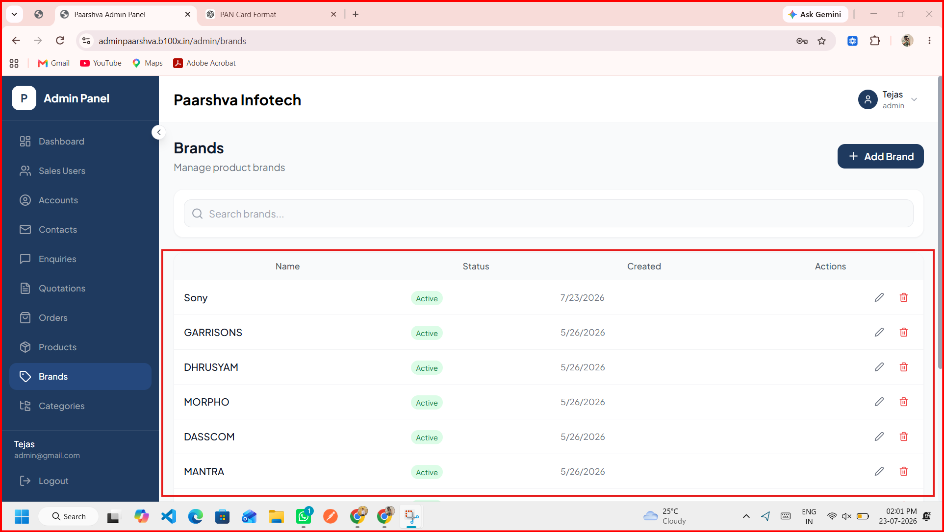Open File Explorer from the taskbar
Viewport: 944px width, 532px height.
[x=277, y=516]
